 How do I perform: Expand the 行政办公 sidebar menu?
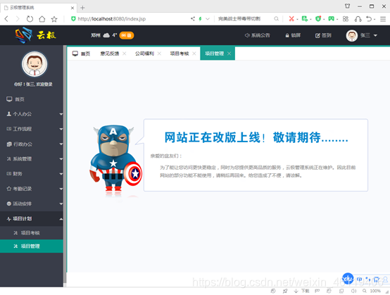pyautogui.click(x=32, y=144)
